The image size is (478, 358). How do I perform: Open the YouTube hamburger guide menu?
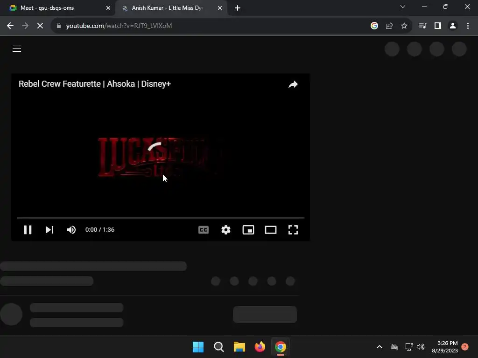point(17,48)
